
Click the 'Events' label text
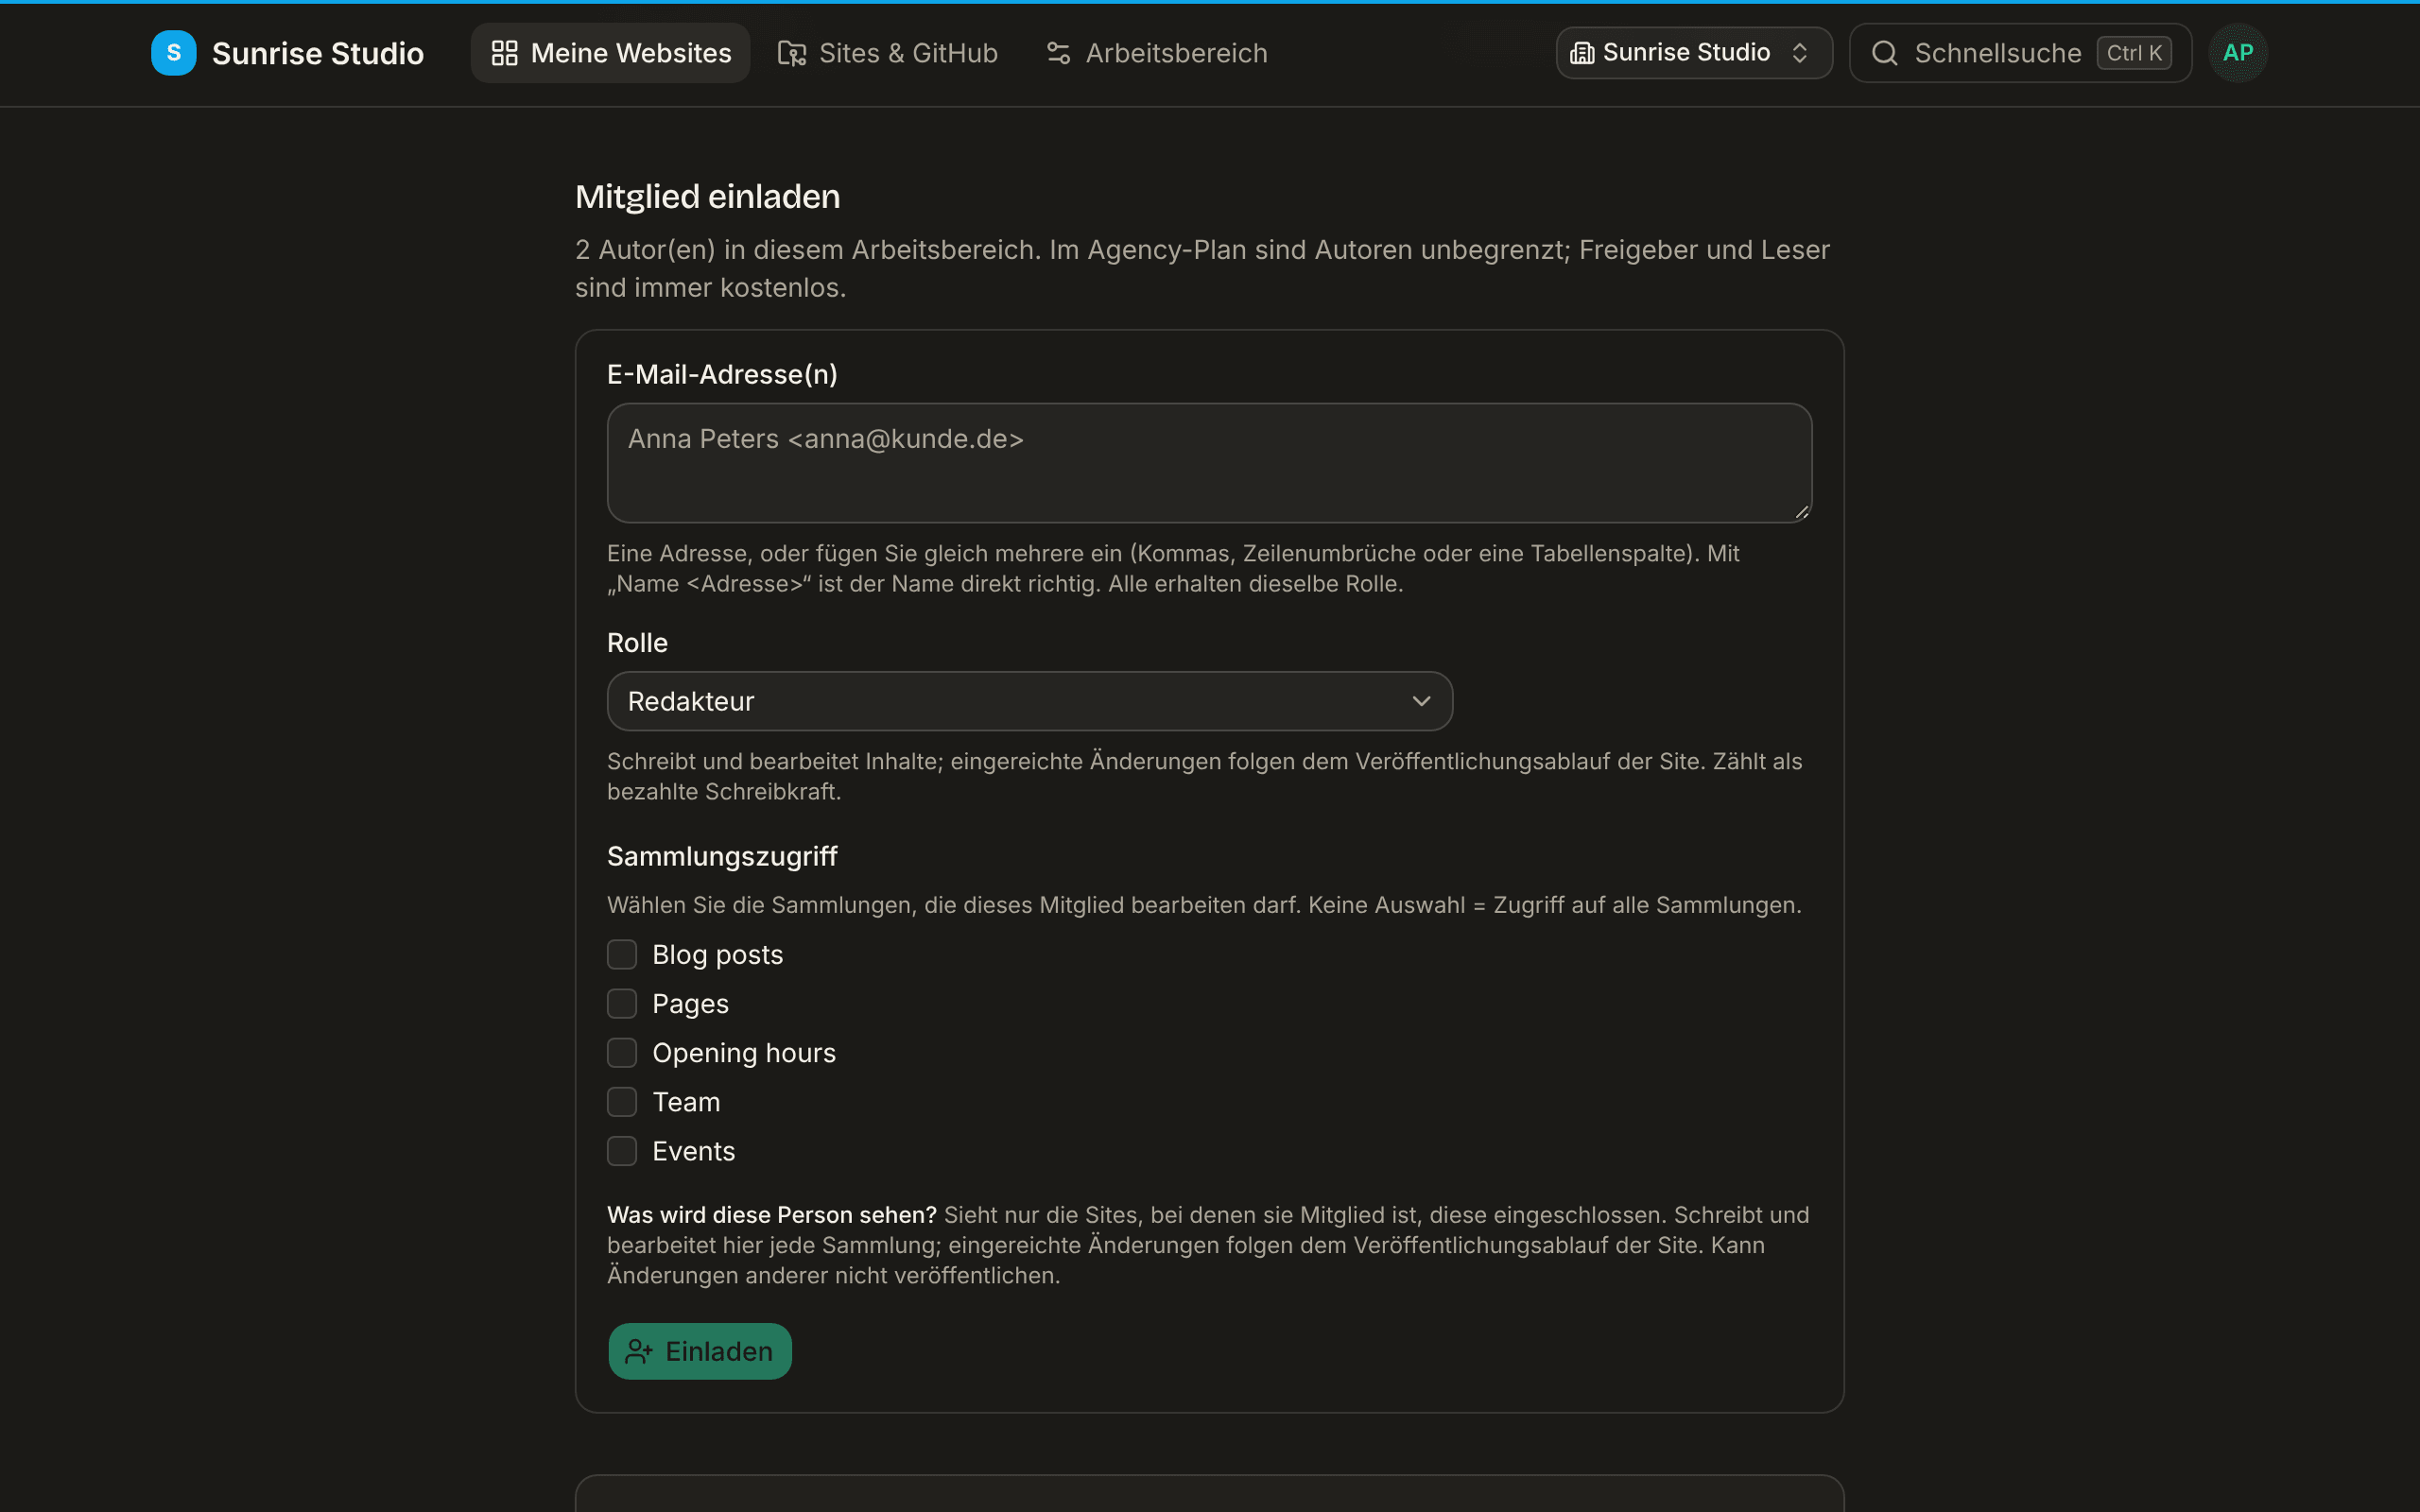pos(693,1151)
